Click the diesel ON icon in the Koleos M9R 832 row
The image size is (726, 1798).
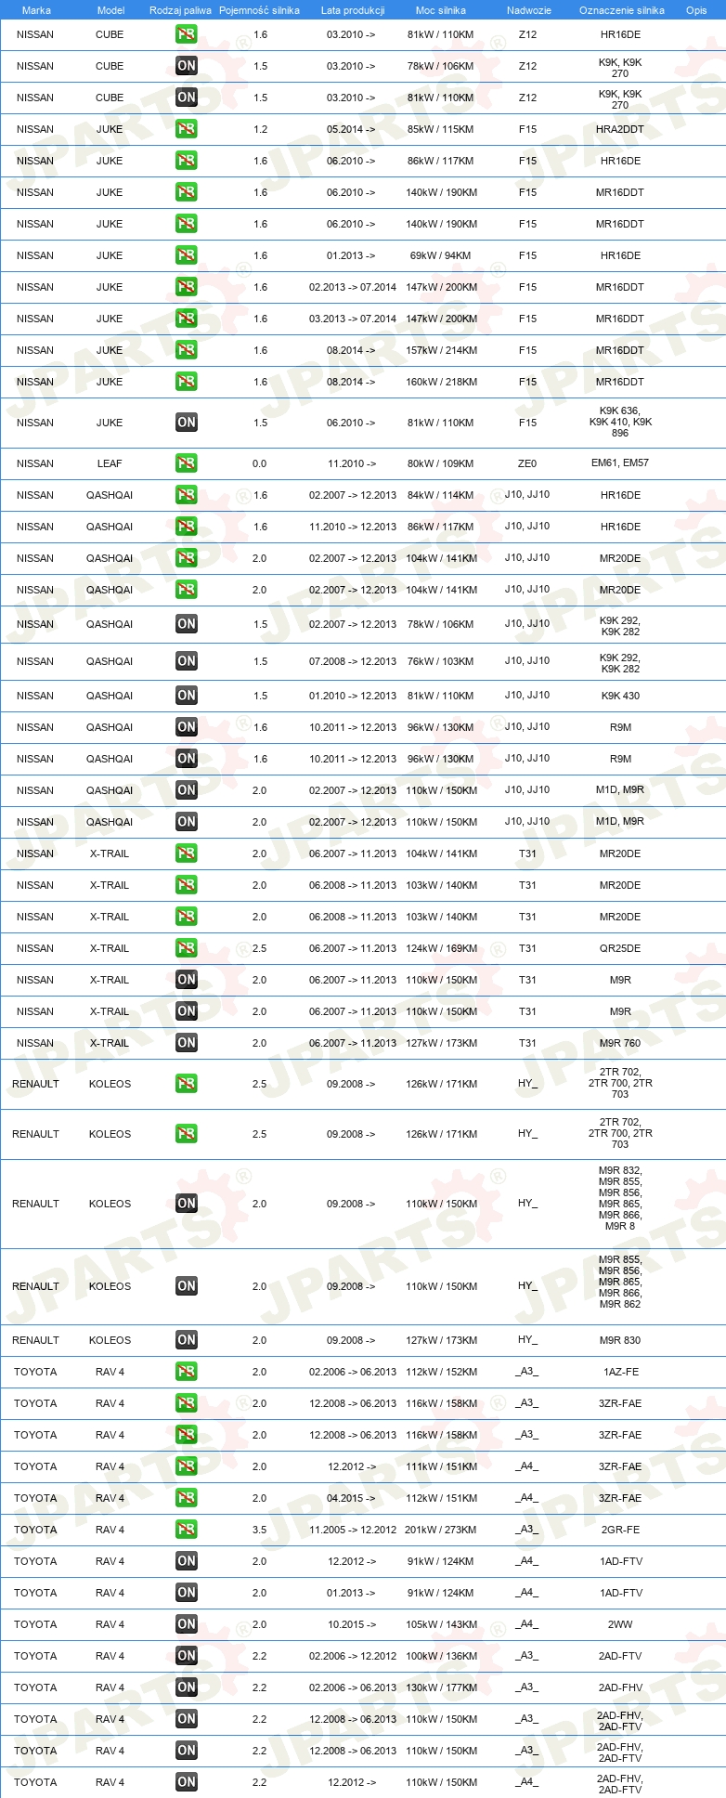(187, 1204)
